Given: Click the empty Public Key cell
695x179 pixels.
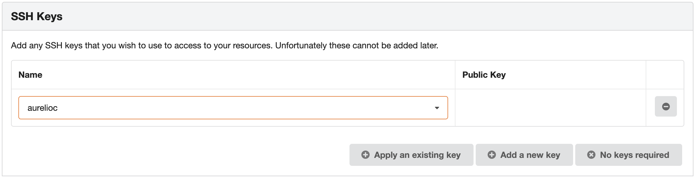Looking at the screenshot, I should [x=550, y=108].
